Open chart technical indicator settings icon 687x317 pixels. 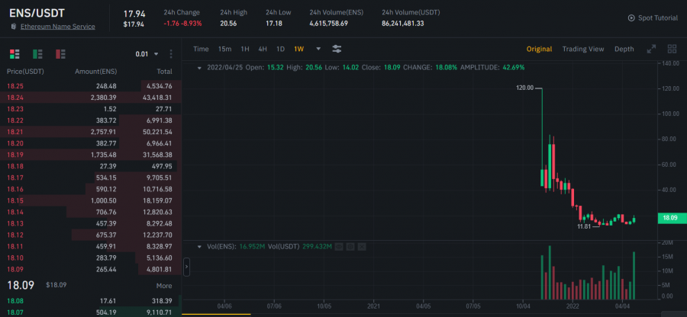tap(337, 49)
